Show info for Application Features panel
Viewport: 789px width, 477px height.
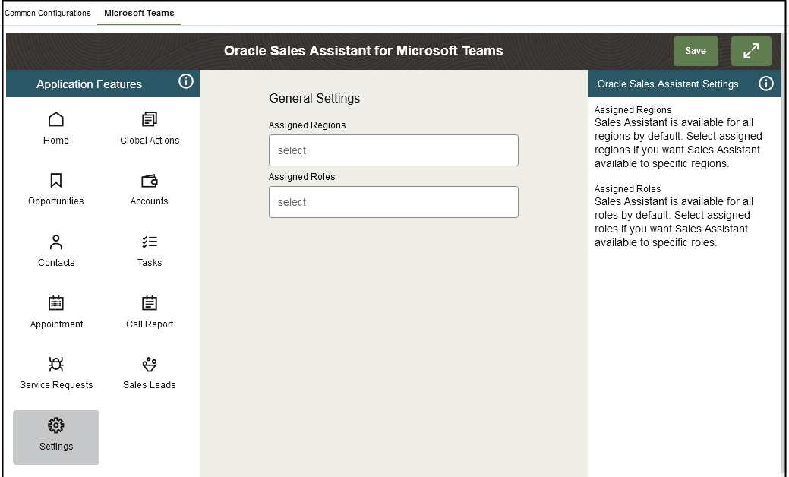(x=186, y=81)
